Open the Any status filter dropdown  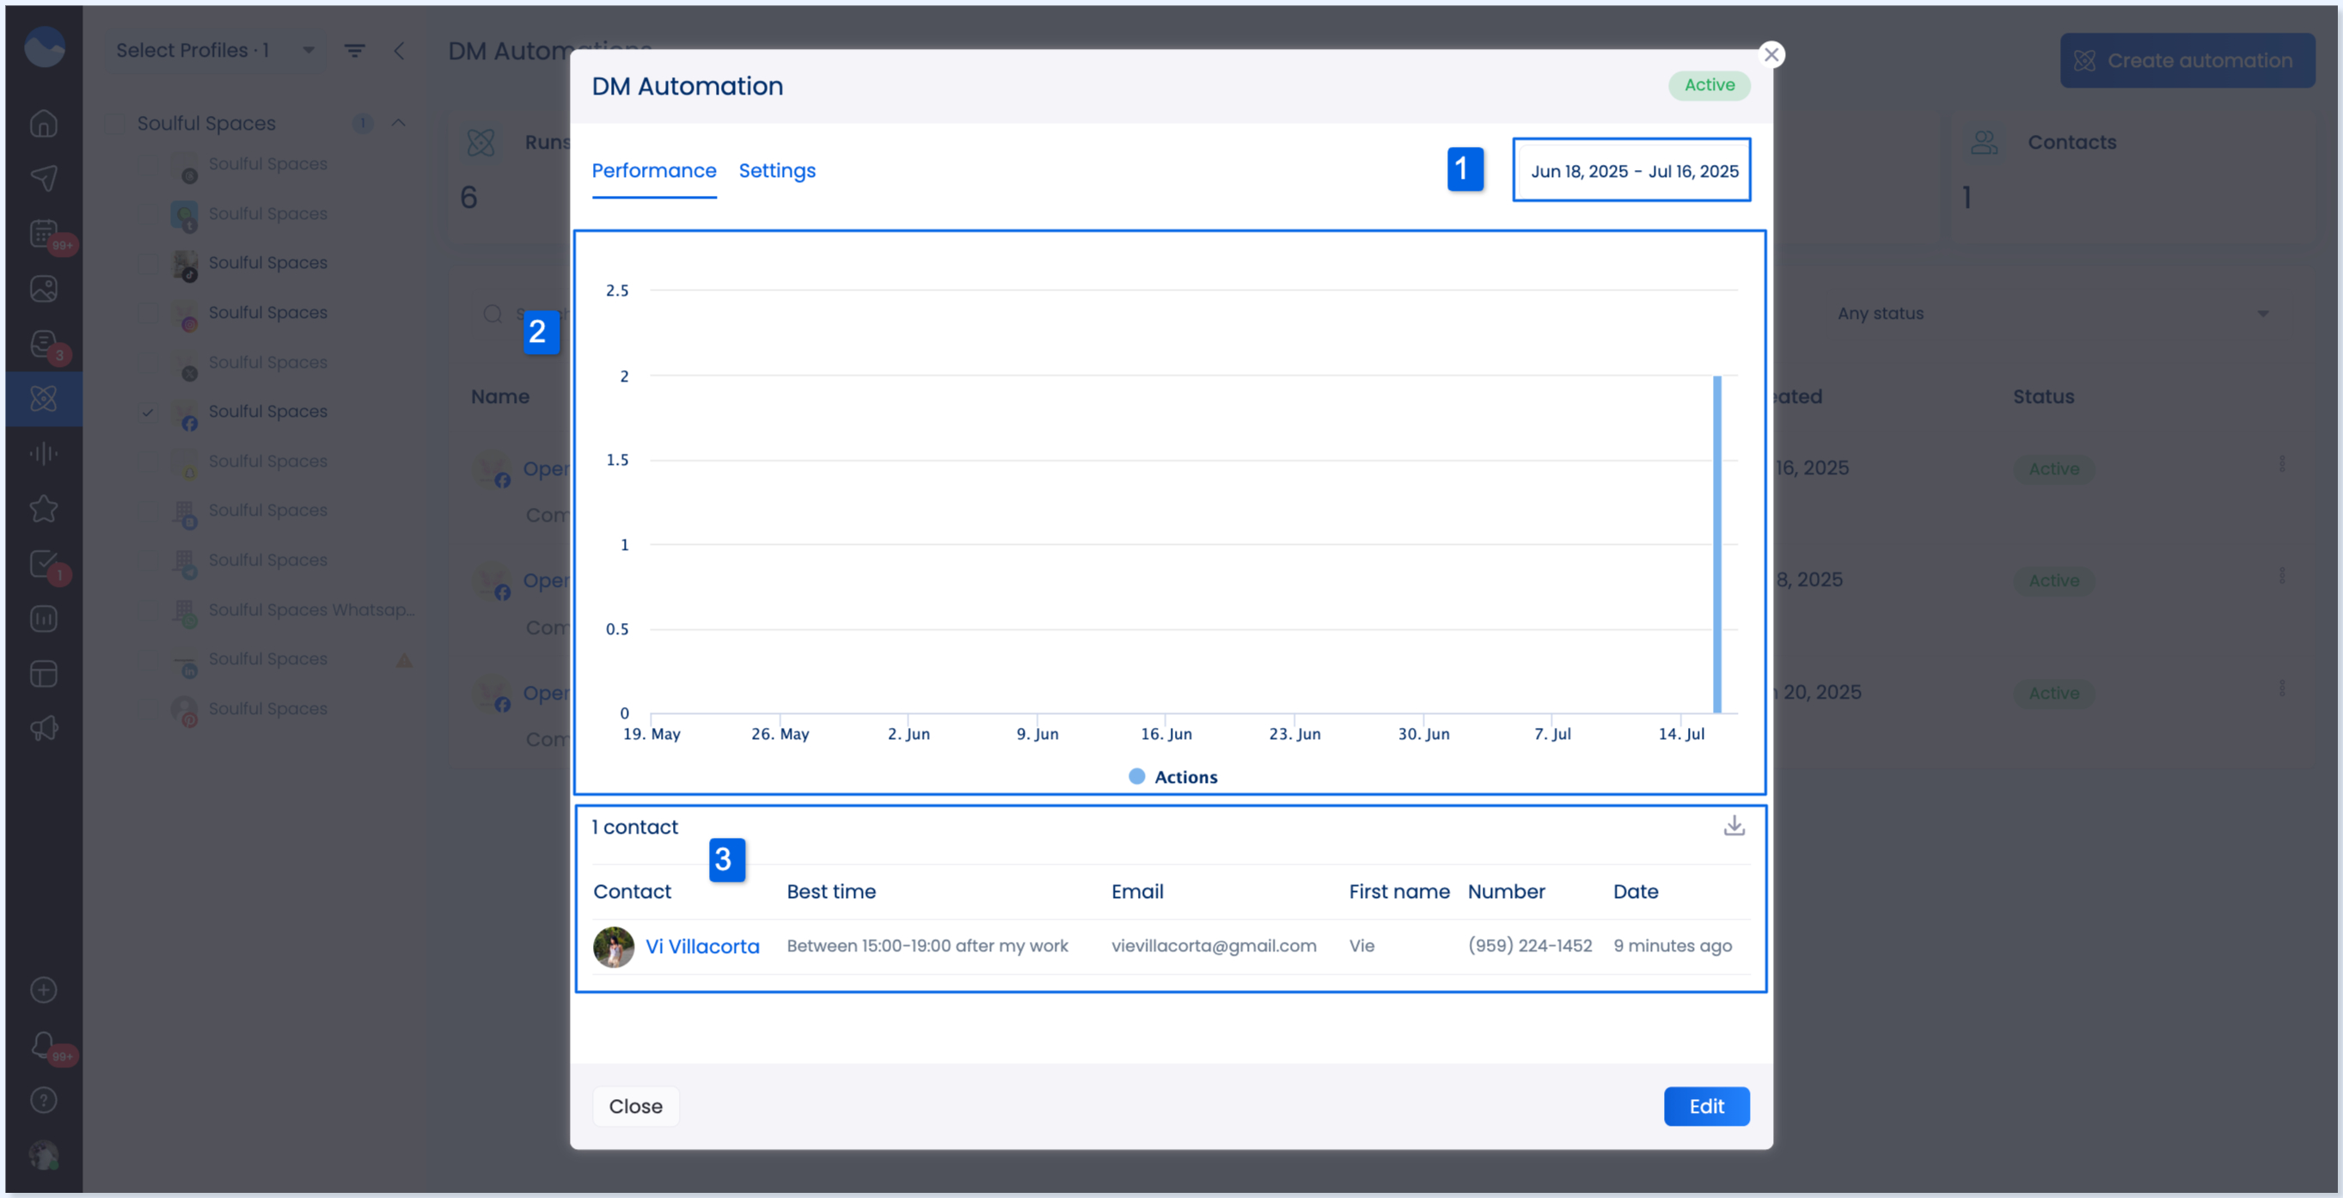pyautogui.click(x=2052, y=314)
